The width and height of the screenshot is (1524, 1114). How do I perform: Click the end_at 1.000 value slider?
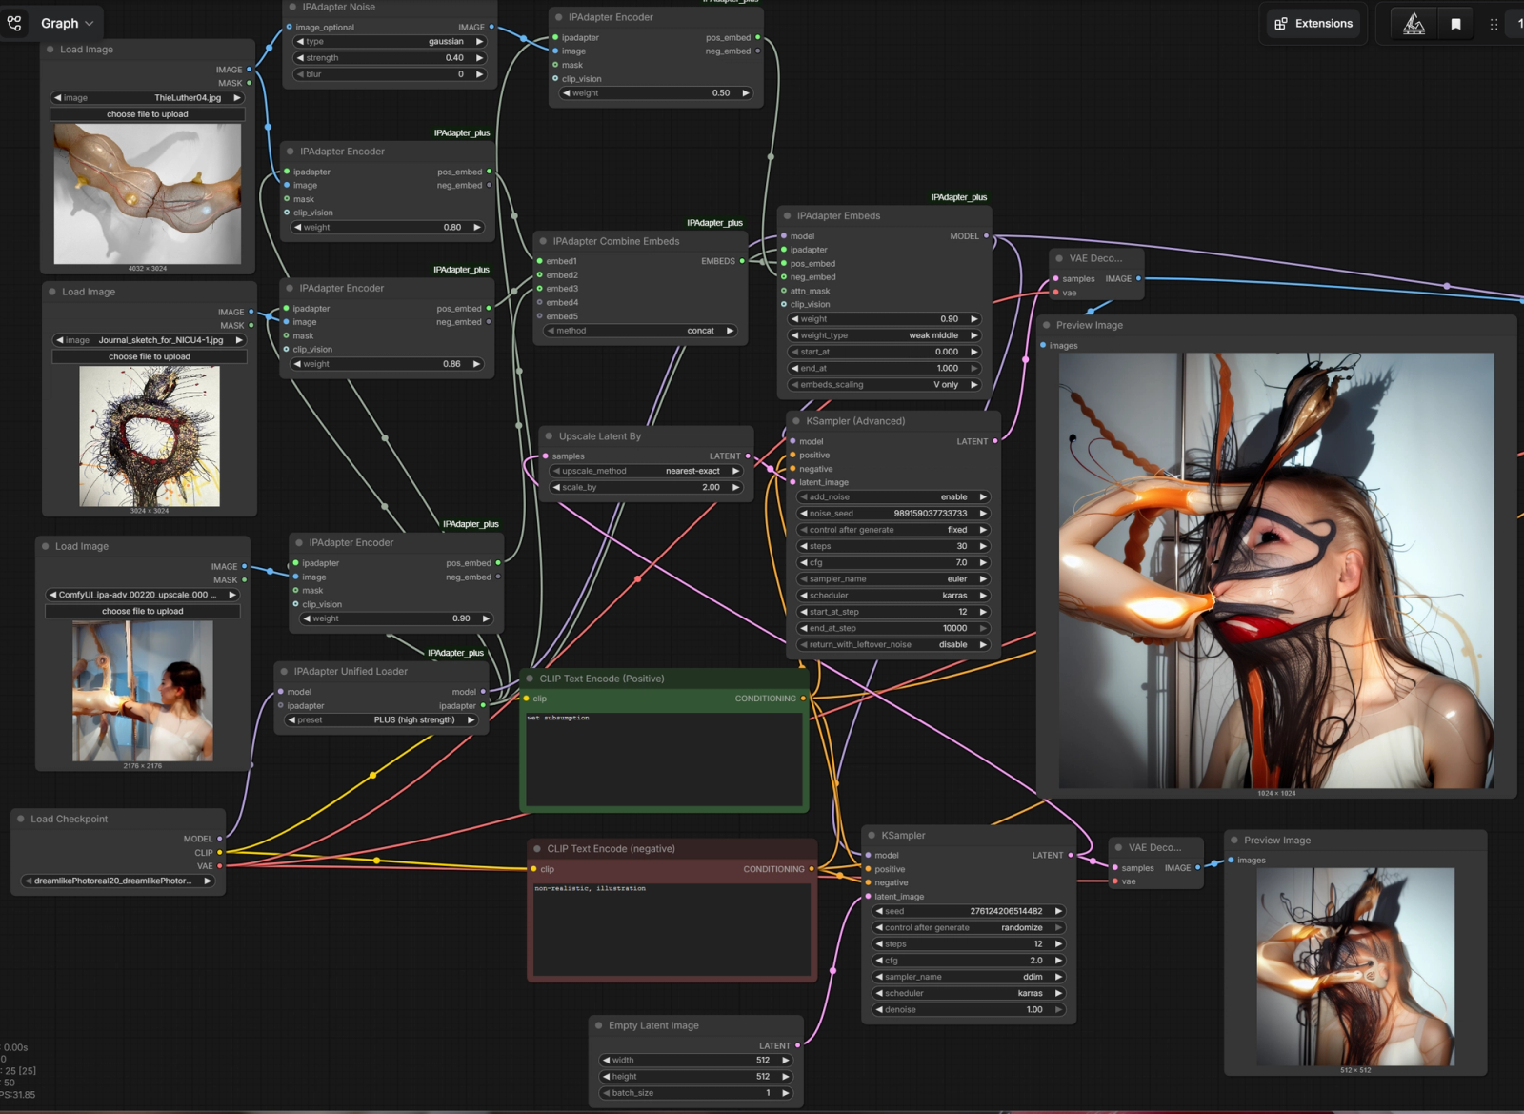click(x=885, y=368)
